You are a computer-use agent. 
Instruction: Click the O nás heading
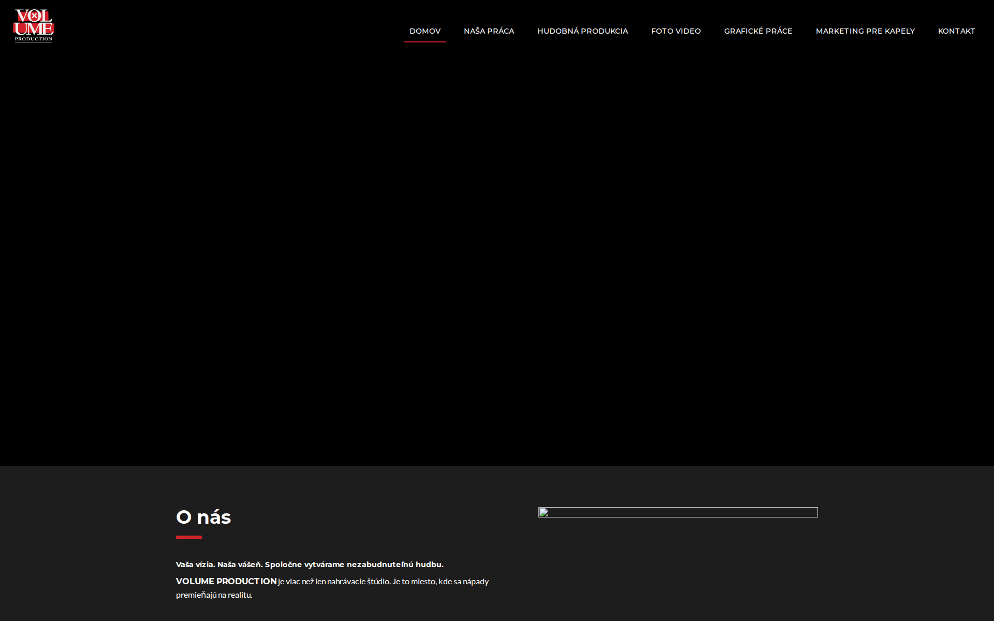click(x=203, y=516)
